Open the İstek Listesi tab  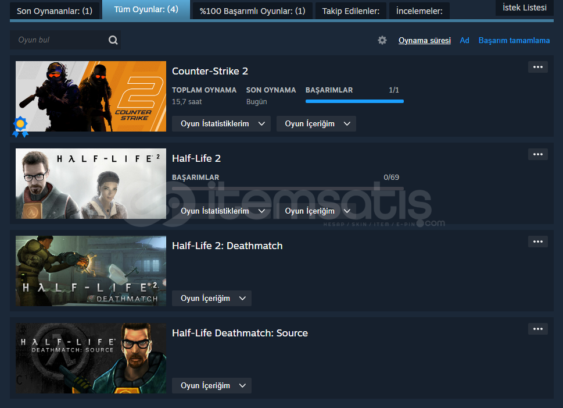[525, 8]
